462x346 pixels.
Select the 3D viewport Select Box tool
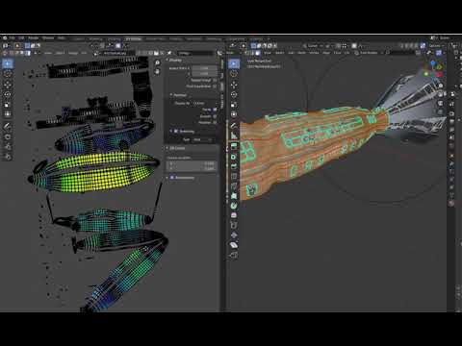pyautogui.click(x=234, y=63)
